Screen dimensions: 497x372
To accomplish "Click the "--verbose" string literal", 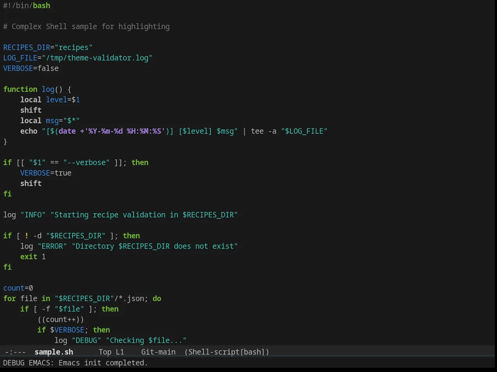I will pyautogui.click(x=86, y=162).
